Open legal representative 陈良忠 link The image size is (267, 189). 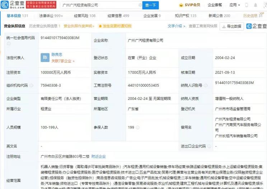click(x=57, y=54)
